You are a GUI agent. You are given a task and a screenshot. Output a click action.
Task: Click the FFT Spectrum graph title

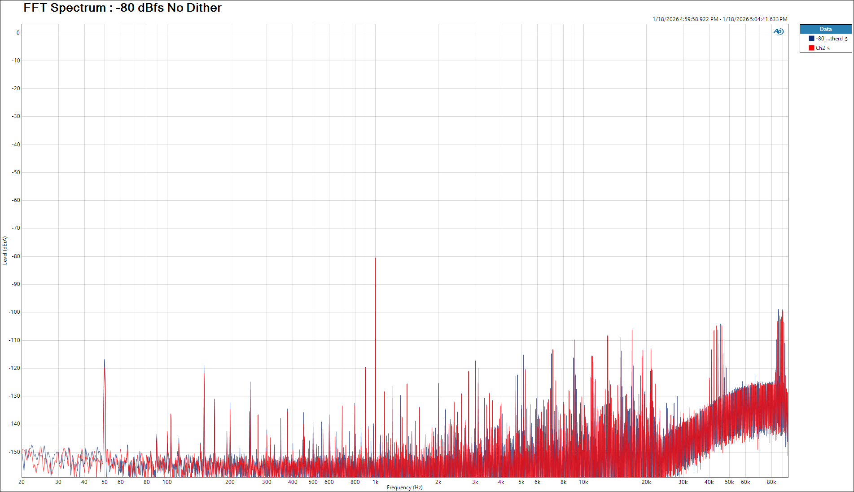(x=123, y=8)
